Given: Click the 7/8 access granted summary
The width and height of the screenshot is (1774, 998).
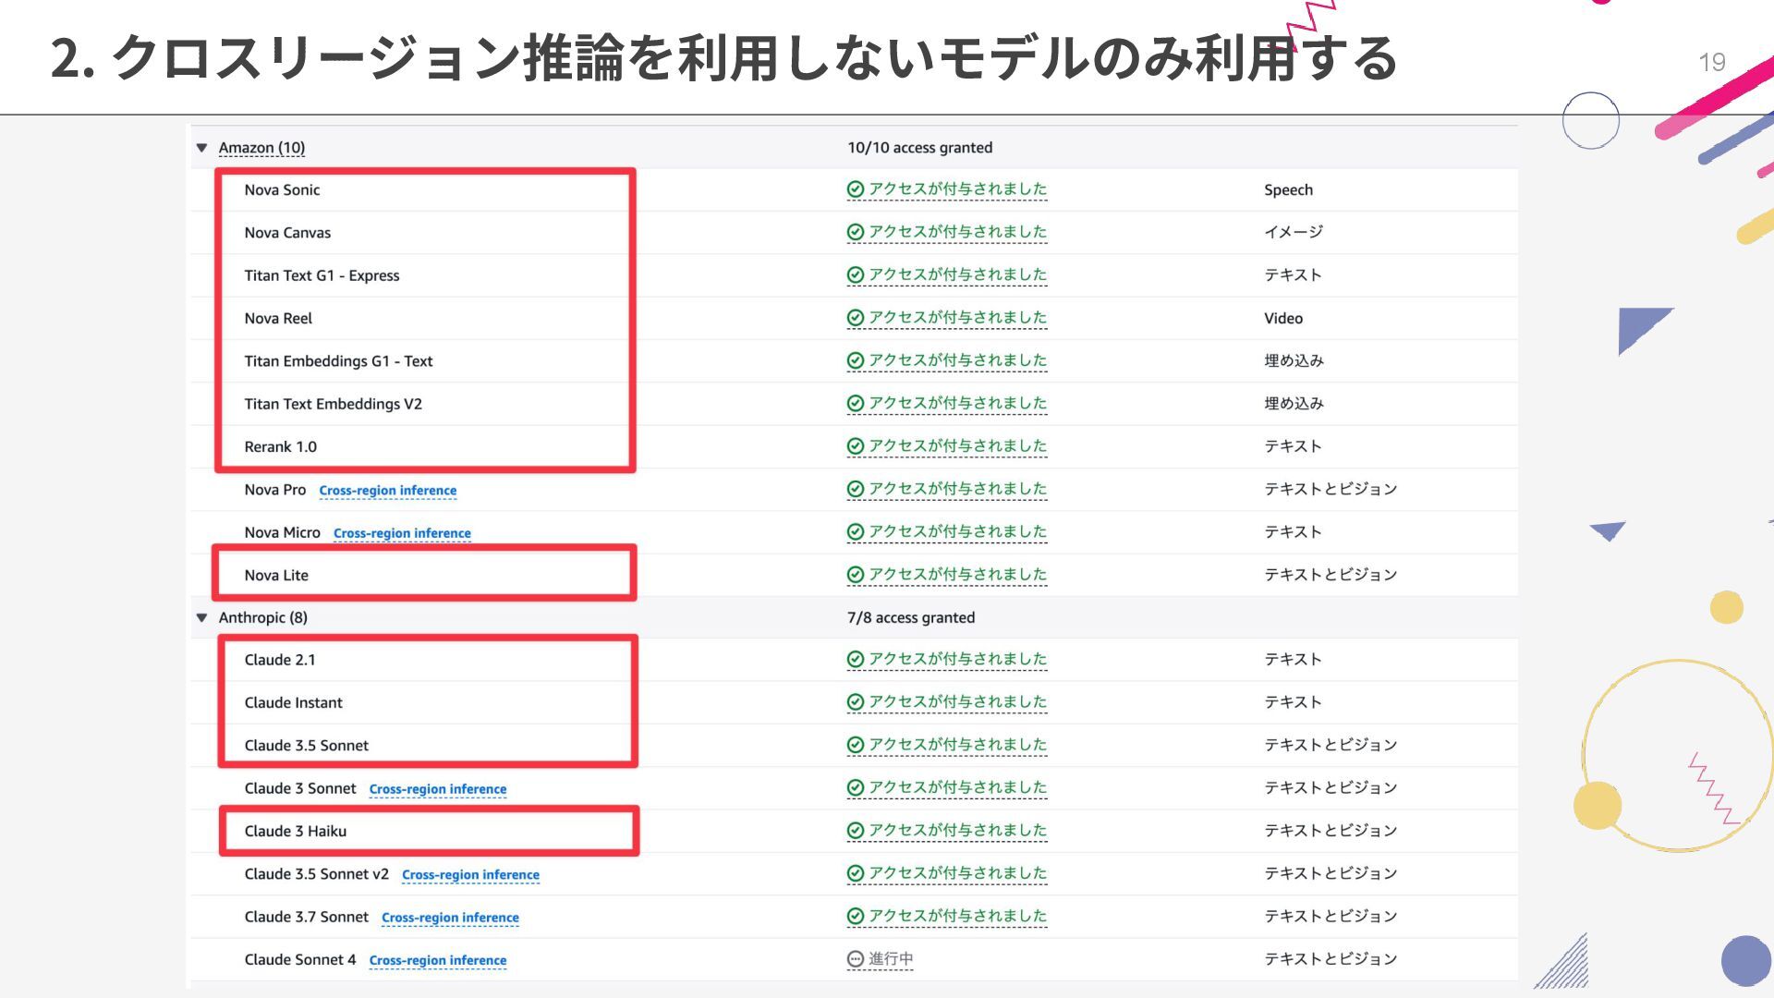Looking at the screenshot, I should click(910, 617).
